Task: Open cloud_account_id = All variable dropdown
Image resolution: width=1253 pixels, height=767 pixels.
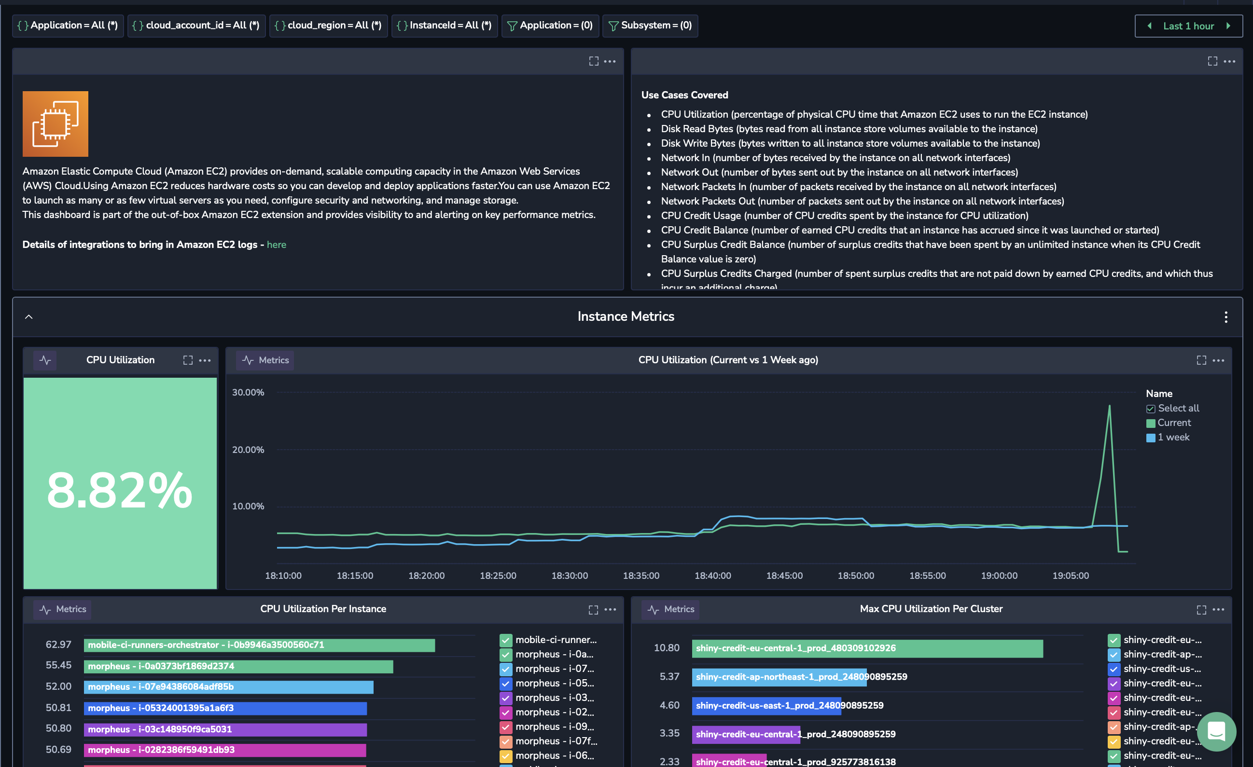Action: [196, 26]
